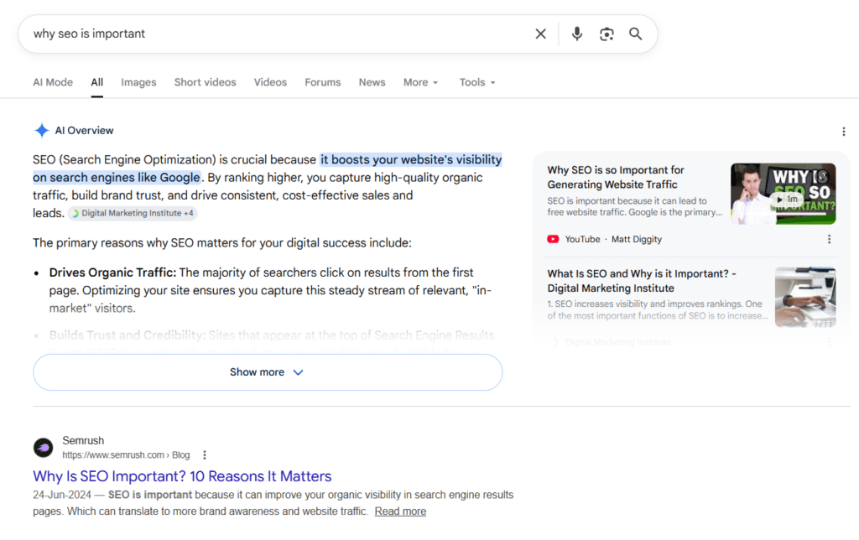
Task: Start voice search with microphone icon
Action: click(577, 34)
